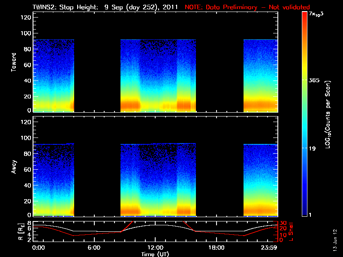Click the 6:00 time axis tick label
This screenshot has width=343, height=257.
point(94,248)
